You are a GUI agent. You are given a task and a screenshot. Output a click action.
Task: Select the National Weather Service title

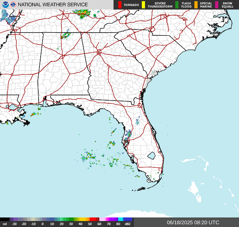tap(53, 5)
